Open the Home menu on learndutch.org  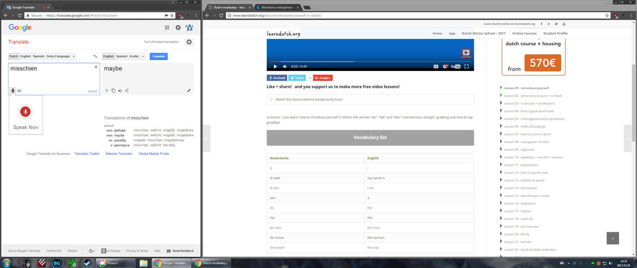[x=437, y=33]
